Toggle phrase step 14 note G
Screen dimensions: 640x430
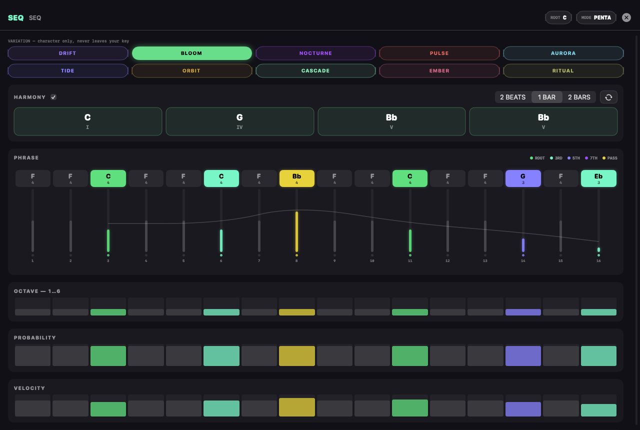[523, 178]
